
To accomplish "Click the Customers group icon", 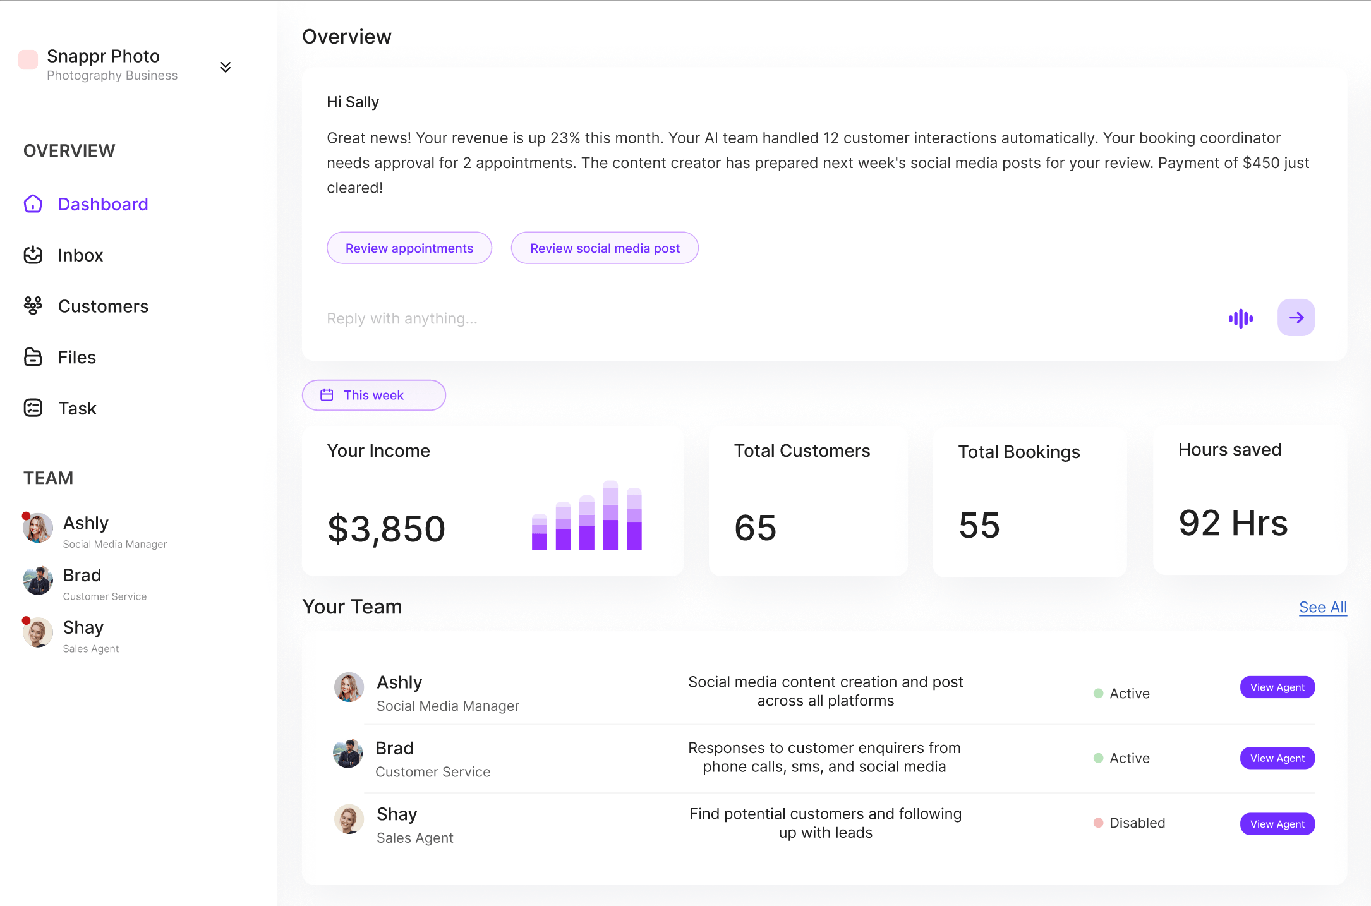I will 33,306.
